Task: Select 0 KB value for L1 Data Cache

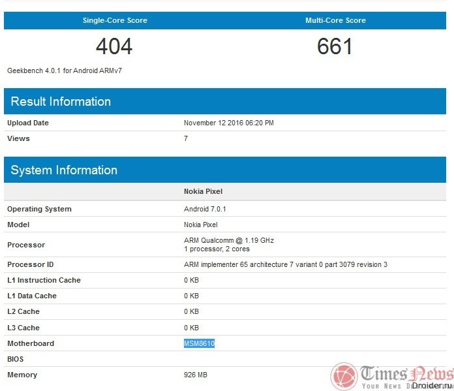Action: (x=191, y=296)
